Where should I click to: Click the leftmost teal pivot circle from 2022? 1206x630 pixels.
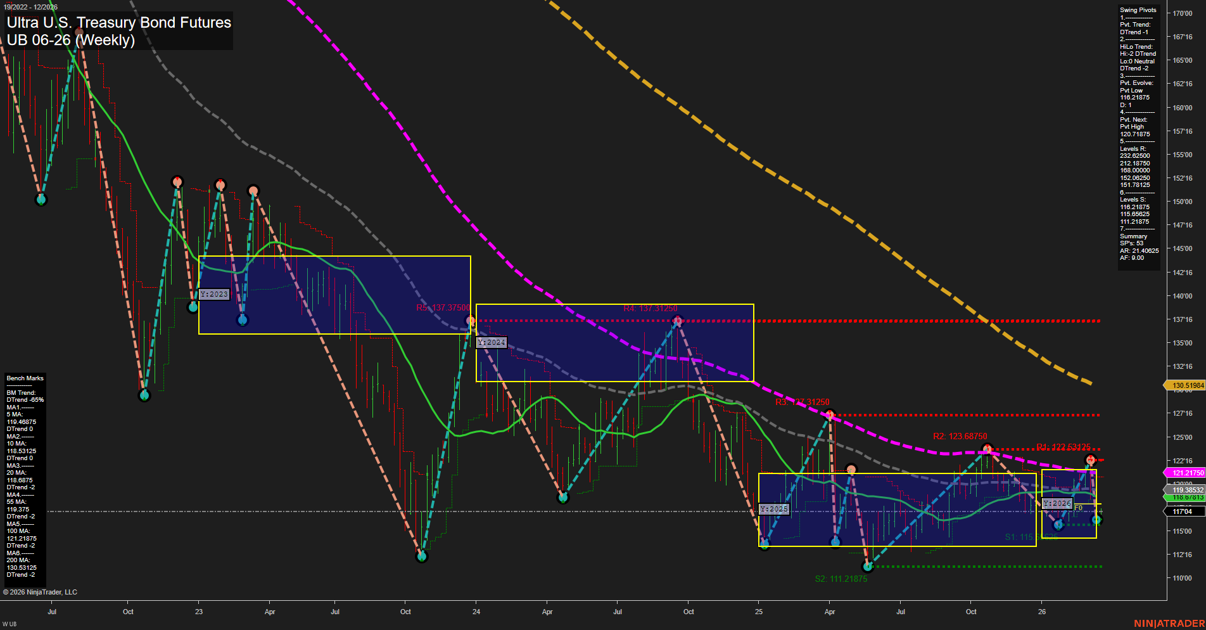(x=41, y=199)
